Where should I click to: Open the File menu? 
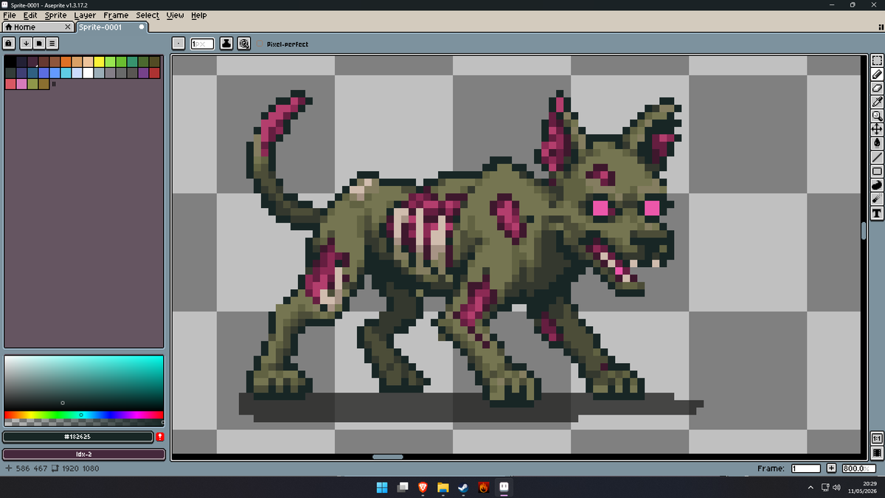[x=10, y=15]
